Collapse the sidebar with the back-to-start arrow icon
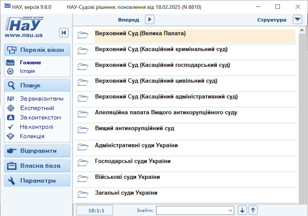308x216 pixels. [x=64, y=33]
